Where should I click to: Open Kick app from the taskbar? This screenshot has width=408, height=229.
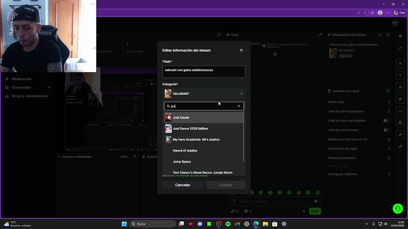[209, 224]
